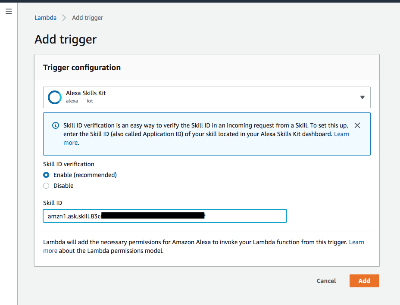Select the alexa tag under Alexa Skills Kit
This screenshot has width=400, height=305.
pyautogui.click(x=72, y=101)
